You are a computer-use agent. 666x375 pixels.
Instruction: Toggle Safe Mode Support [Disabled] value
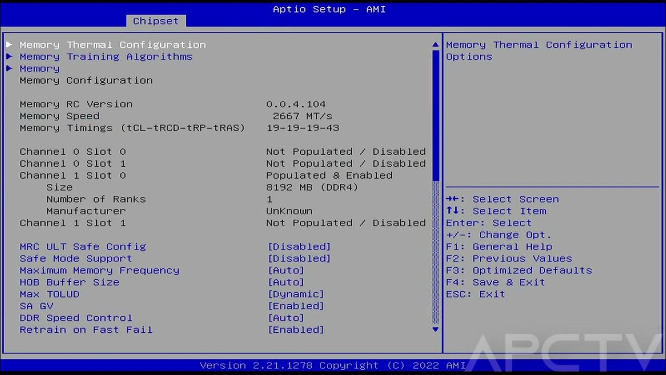299,259
